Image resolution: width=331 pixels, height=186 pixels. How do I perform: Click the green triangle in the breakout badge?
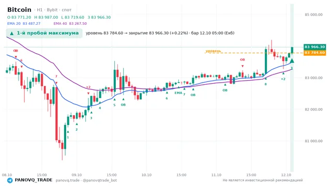12,33
